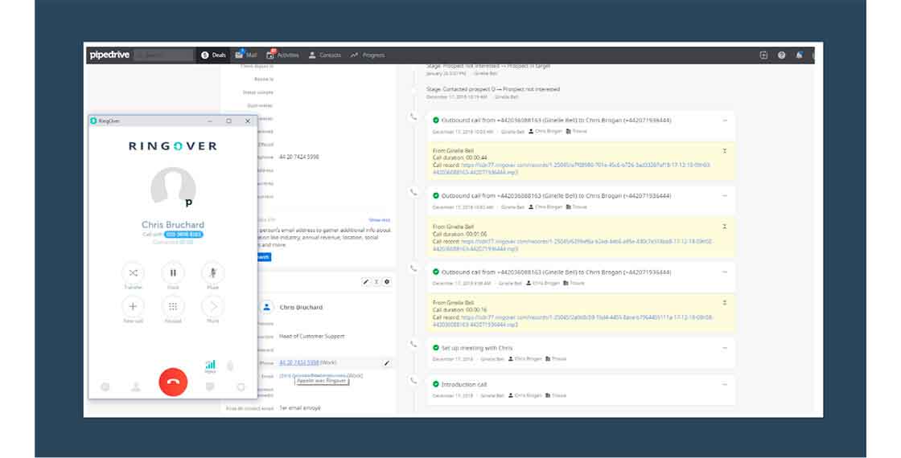Click the Pipedrive logo
The image size is (901, 458).
(x=109, y=55)
